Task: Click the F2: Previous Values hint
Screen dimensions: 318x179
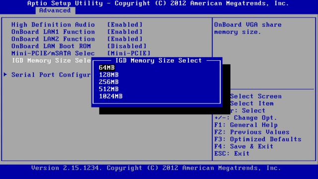Action: pyautogui.click(x=252, y=132)
